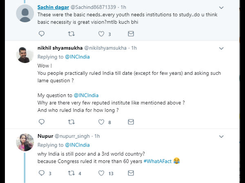Like Nupur's tweet with 13 likes

click(x=100, y=173)
